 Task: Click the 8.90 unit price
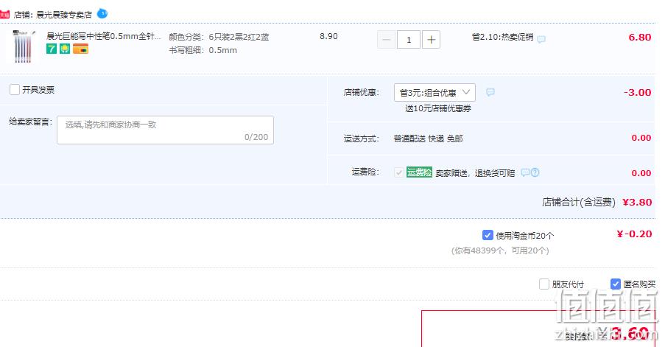pos(328,37)
